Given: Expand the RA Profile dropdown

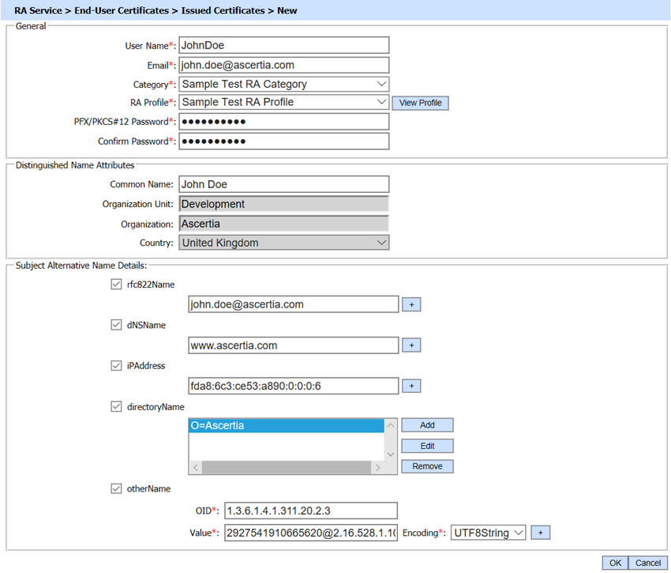Looking at the screenshot, I should point(284,102).
